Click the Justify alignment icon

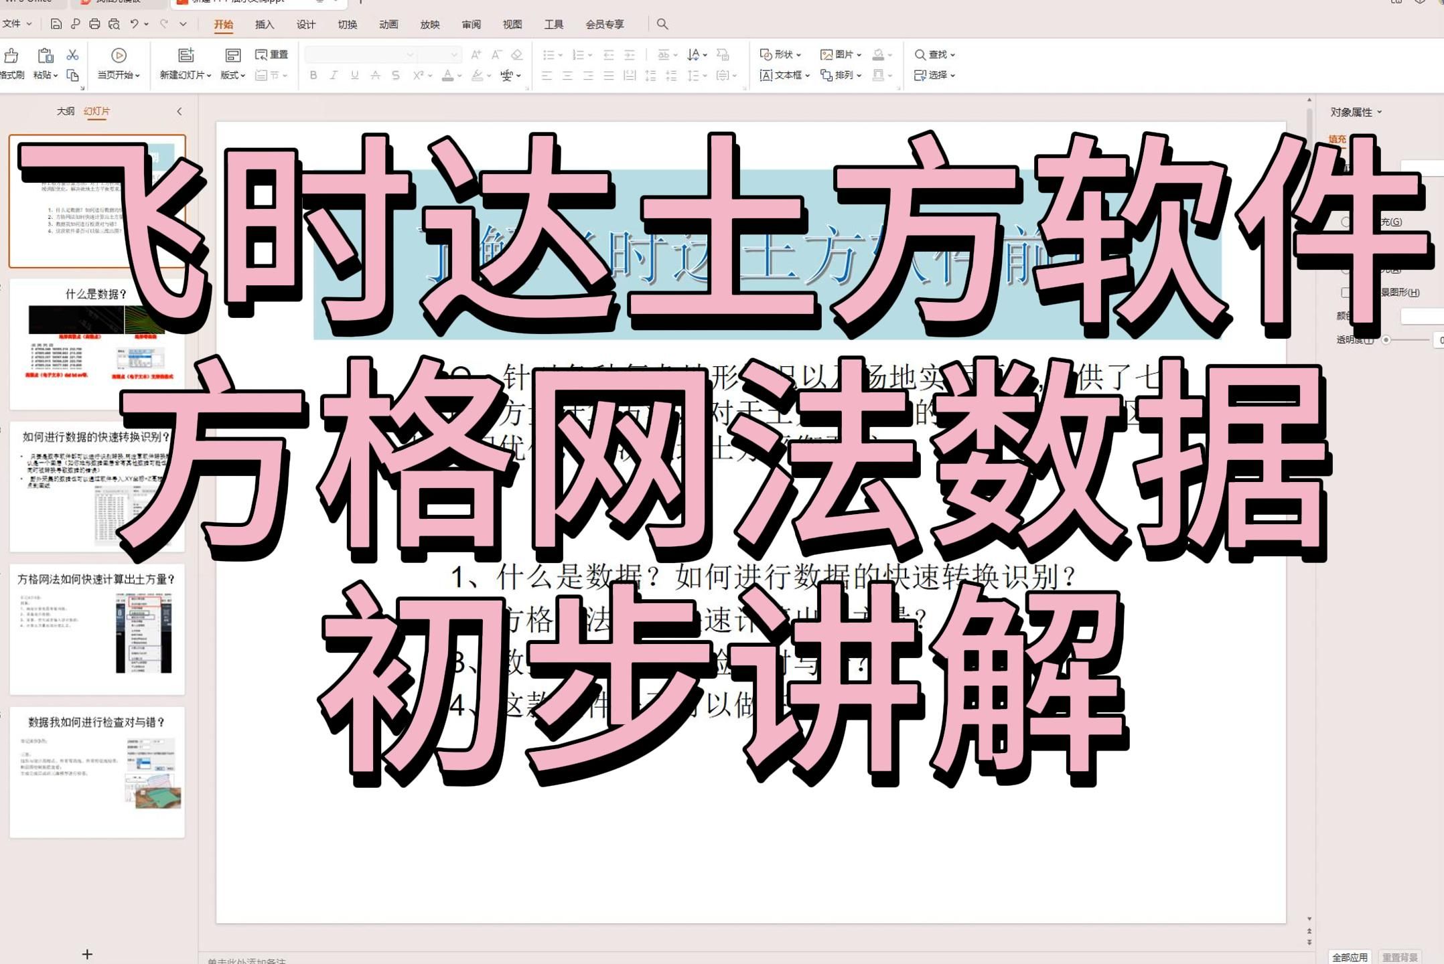click(x=609, y=76)
